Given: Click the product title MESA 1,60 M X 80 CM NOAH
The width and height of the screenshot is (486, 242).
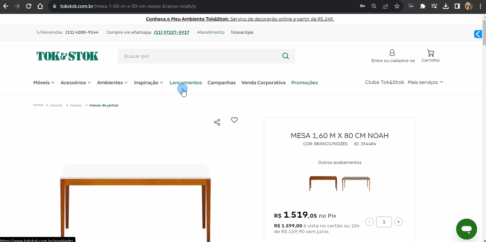Looking at the screenshot, I should click(x=340, y=136).
